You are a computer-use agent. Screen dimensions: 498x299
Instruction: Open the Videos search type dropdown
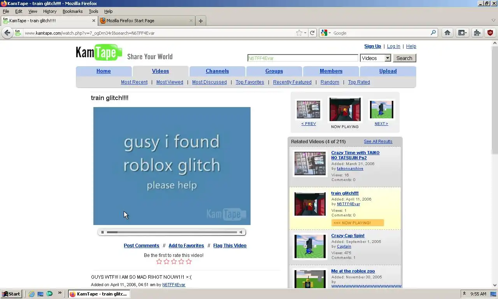375,58
